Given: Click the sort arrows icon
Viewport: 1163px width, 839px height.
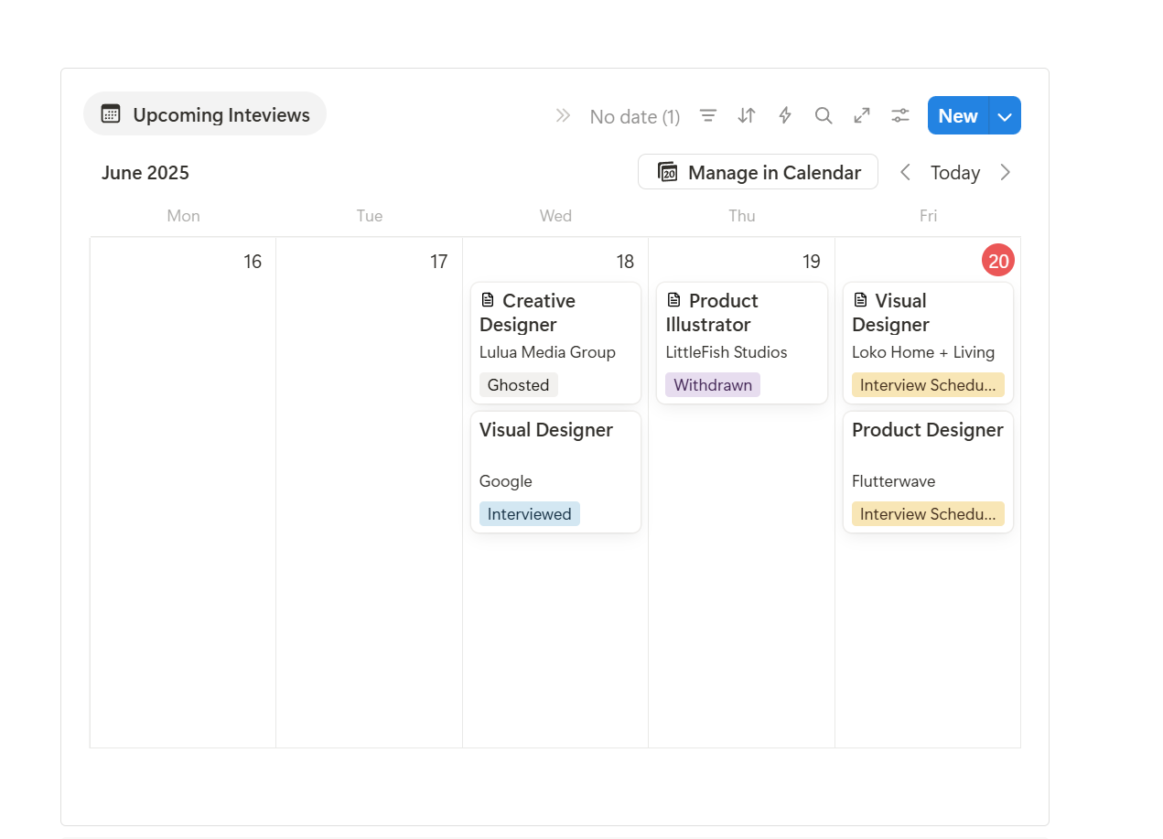Looking at the screenshot, I should (x=747, y=115).
